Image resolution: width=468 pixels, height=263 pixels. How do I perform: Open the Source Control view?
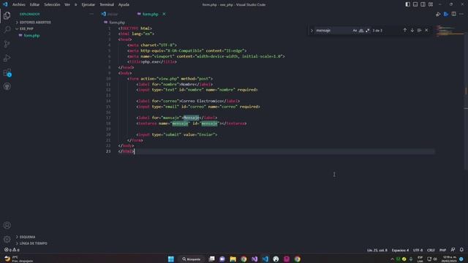pyautogui.click(x=7, y=44)
